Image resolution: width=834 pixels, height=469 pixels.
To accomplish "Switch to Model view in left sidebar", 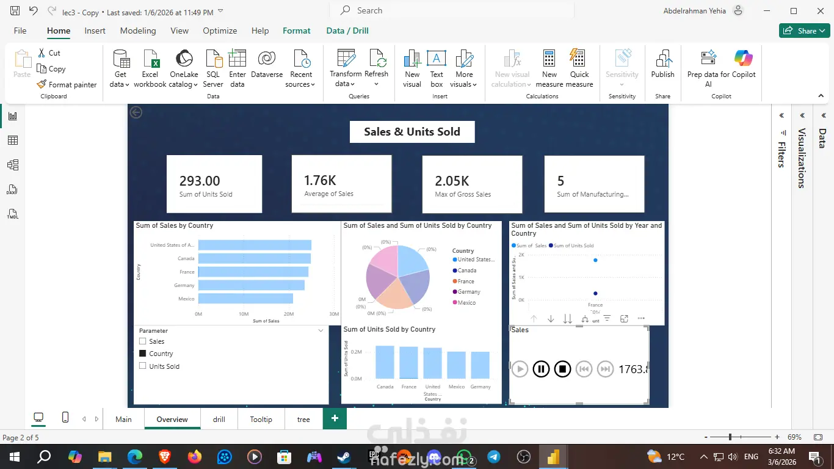I will click(x=12, y=165).
